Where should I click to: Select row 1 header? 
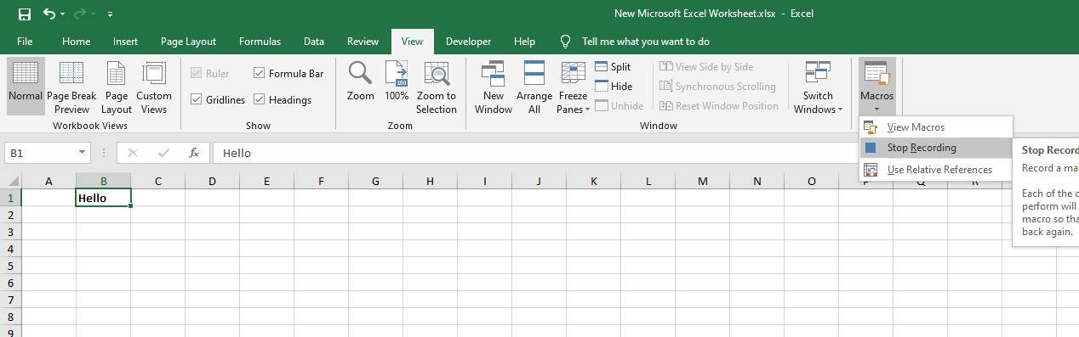[x=10, y=198]
